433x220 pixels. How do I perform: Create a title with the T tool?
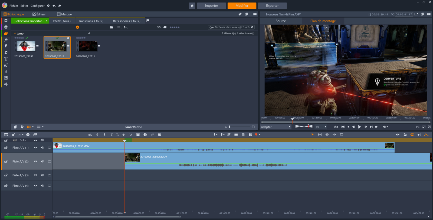[x=111, y=134]
